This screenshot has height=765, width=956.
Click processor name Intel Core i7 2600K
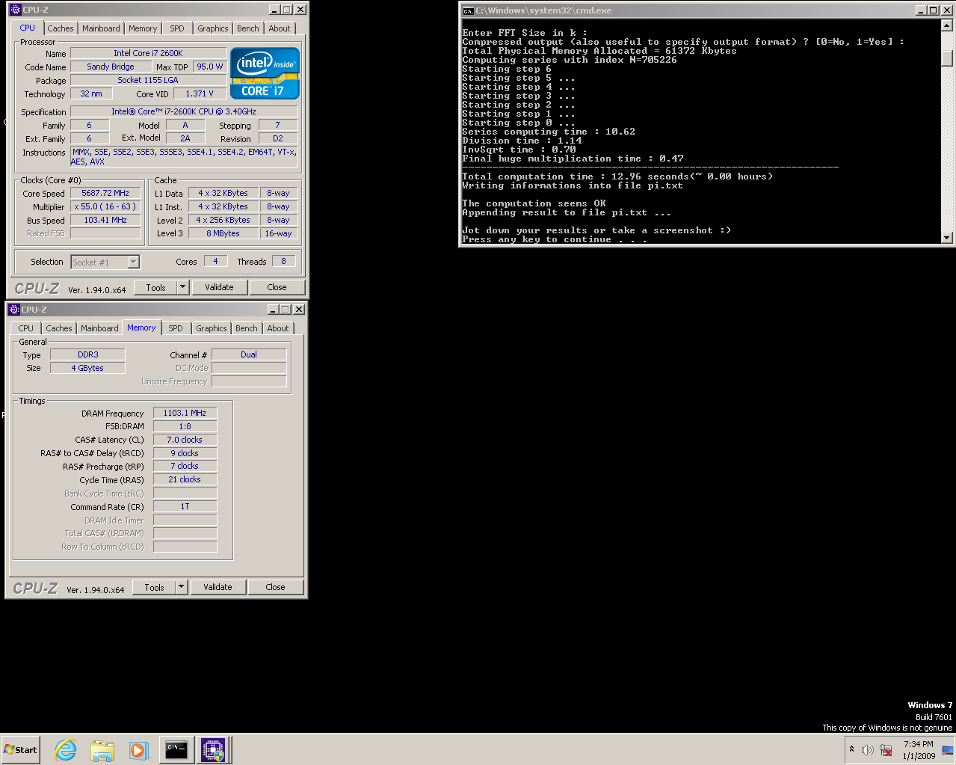pyautogui.click(x=148, y=53)
